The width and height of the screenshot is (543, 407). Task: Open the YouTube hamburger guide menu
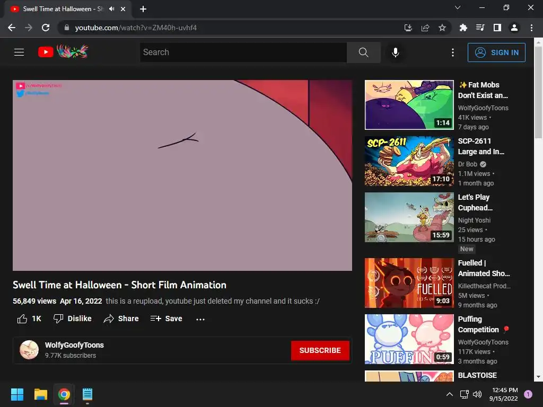click(x=19, y=52)
